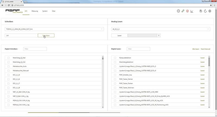Click the analog read value output field

pos(142,36)
